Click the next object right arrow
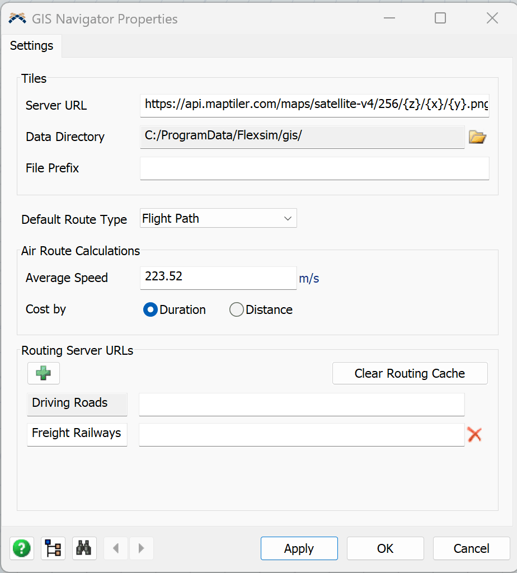This screenshot has height=573, width=517. pos(141,548)
